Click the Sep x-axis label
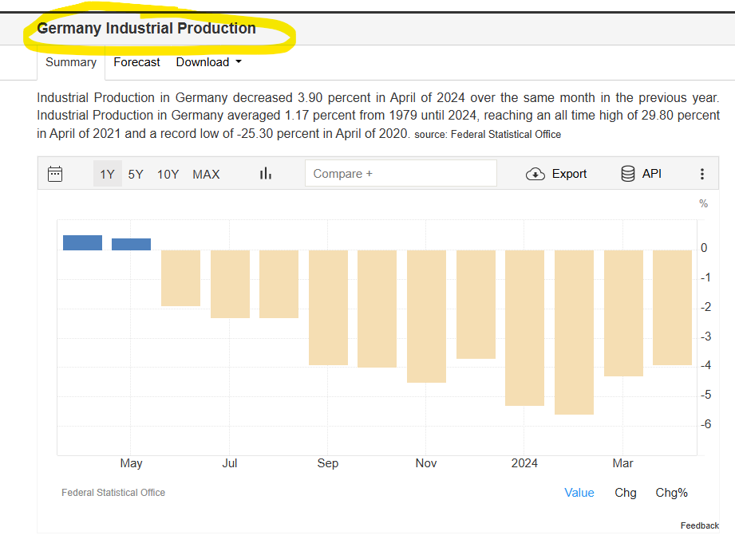The image size is (735, 543). (x=328, y=463)
